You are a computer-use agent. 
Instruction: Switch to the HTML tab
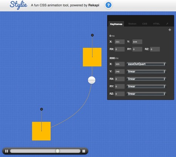(x=156, y=24)
